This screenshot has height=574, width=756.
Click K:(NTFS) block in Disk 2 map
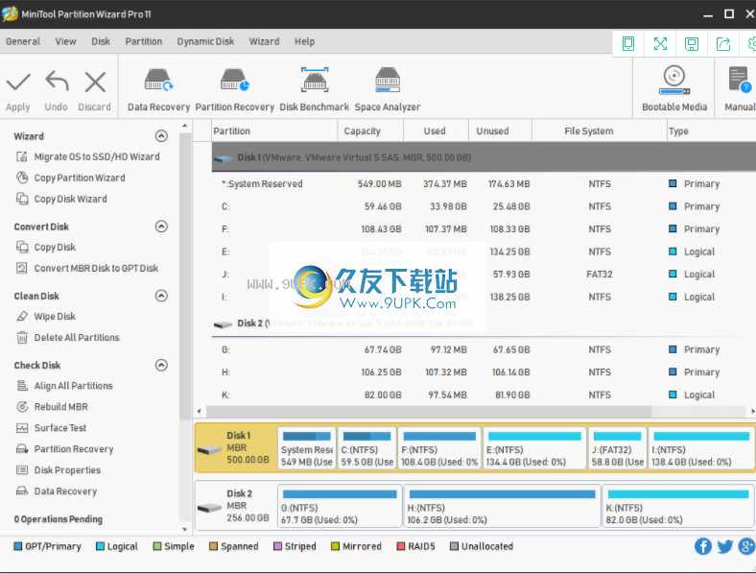[678, 507]
